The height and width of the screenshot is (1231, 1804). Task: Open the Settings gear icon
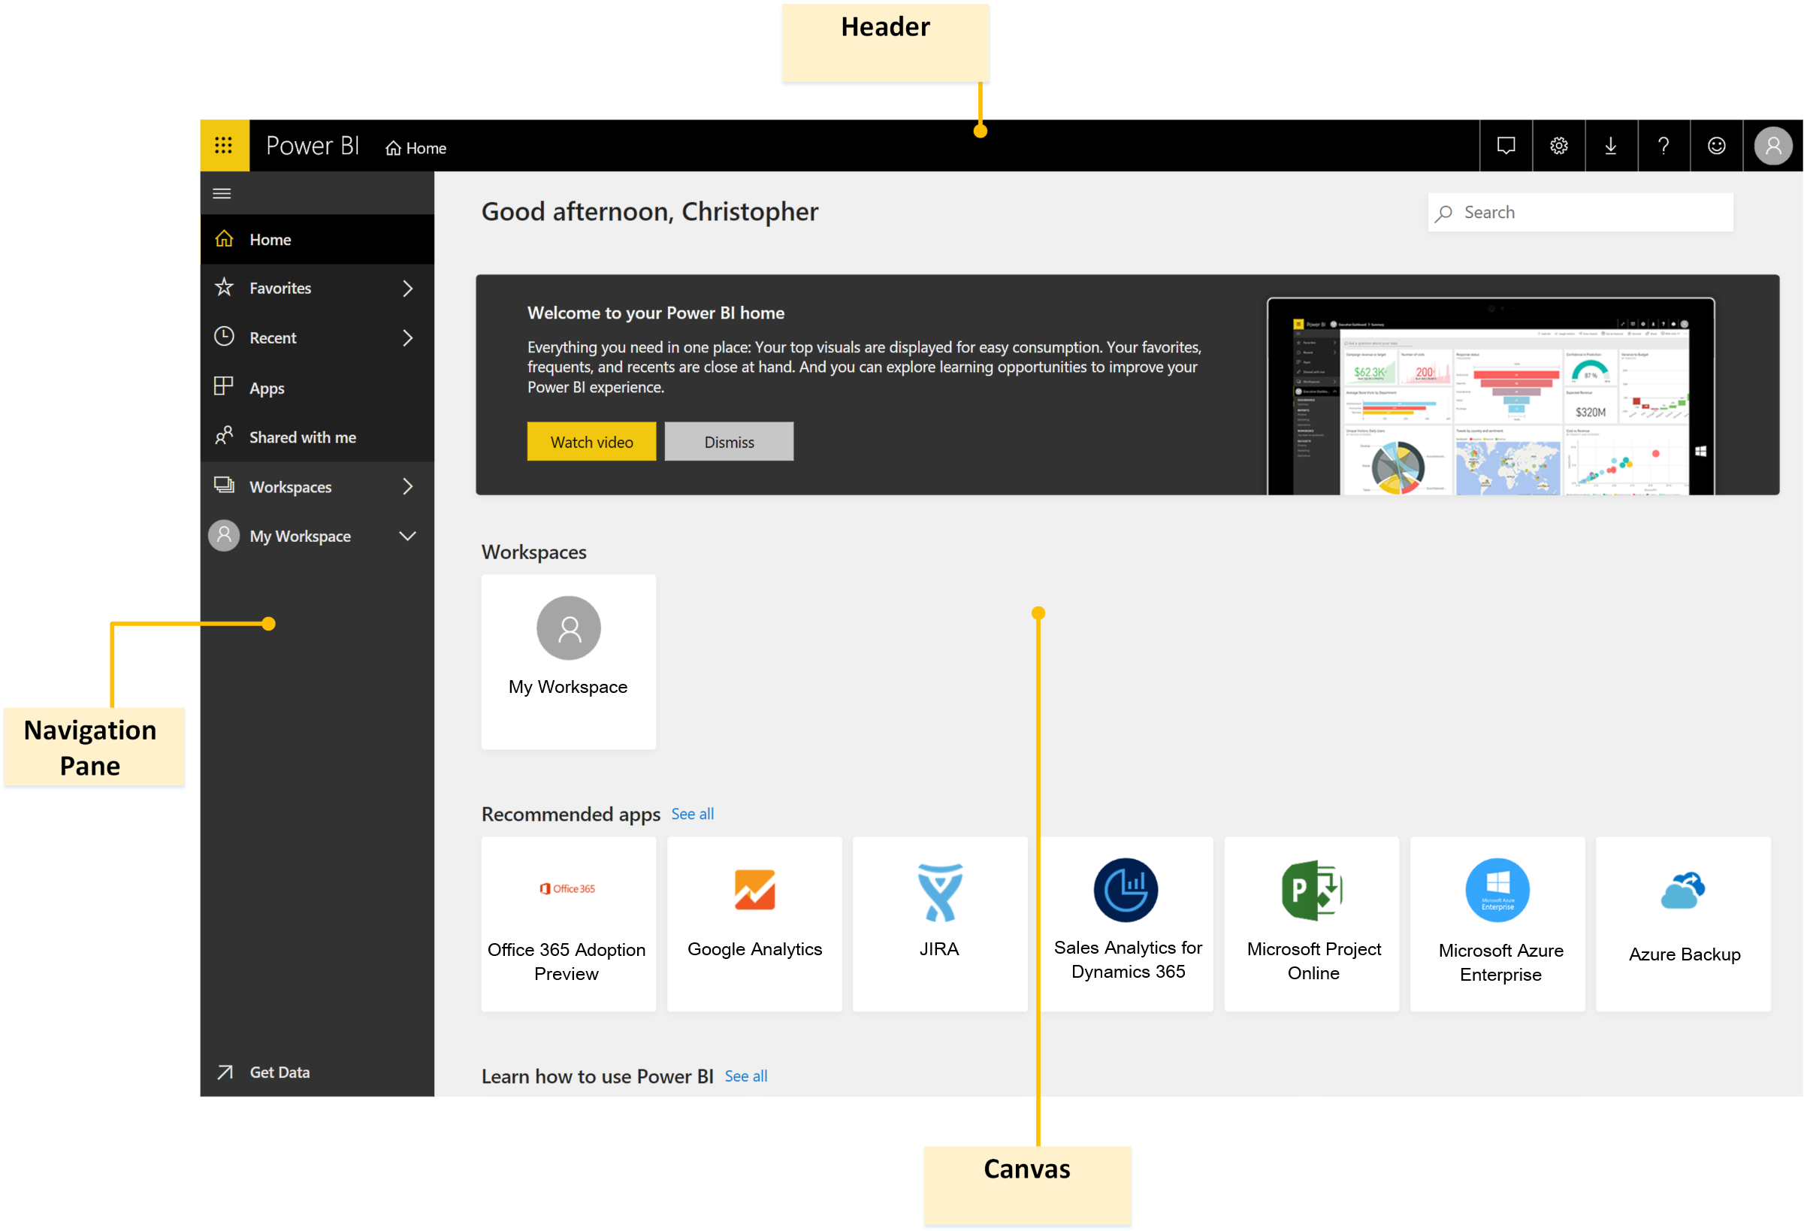pyautogui.click(x=1558, y=145)
